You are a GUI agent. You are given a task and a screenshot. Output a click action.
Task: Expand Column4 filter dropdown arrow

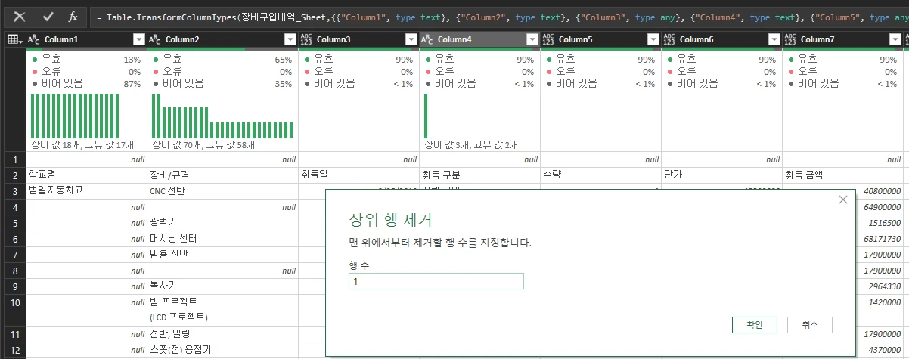[532, 39]
